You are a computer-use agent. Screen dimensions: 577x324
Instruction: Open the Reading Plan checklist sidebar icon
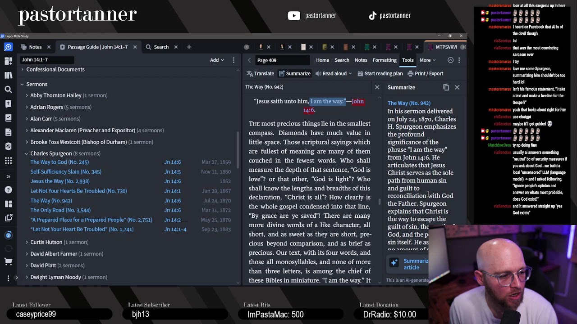click(8, 118)
